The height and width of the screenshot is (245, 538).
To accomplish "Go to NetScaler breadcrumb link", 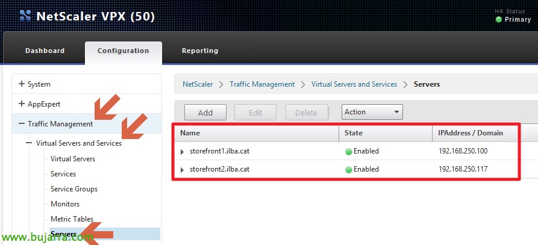I will [x=198, y=84].
